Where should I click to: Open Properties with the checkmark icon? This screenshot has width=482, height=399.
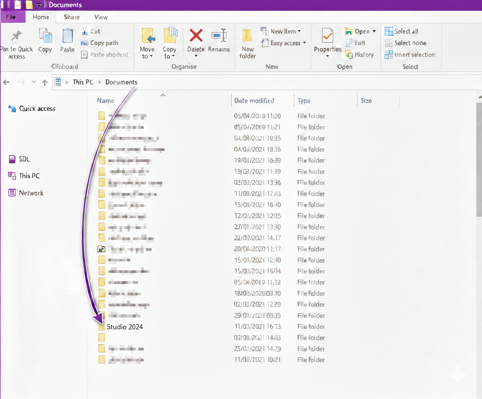coord(328,37)
